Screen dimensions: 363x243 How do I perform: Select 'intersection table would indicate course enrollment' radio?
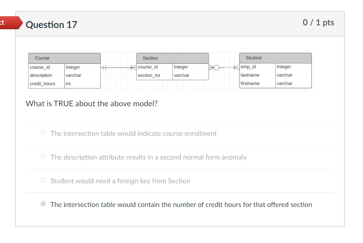pos(43,133)
